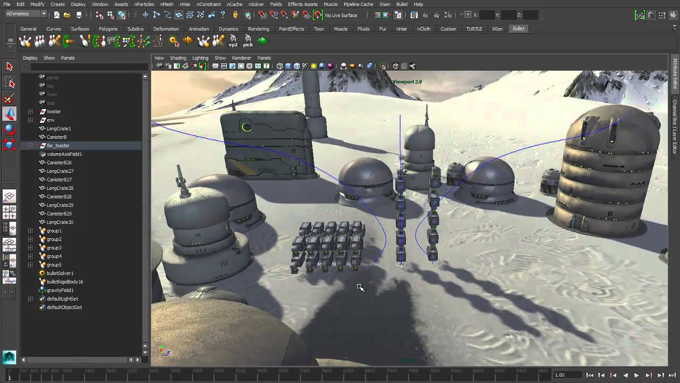This screenshot has width=680, height=383.
Task: Expand defaultLightSet node
Action: (x=30, y=299)
